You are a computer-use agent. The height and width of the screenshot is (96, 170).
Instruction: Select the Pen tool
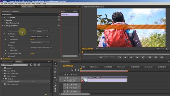click(55, 86)
